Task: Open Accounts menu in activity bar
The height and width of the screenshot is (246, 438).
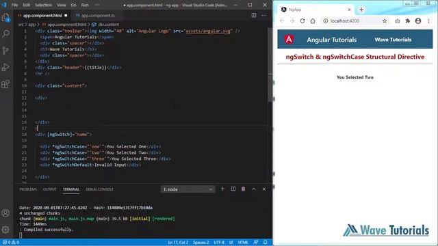Action: [x=5, y=213]
